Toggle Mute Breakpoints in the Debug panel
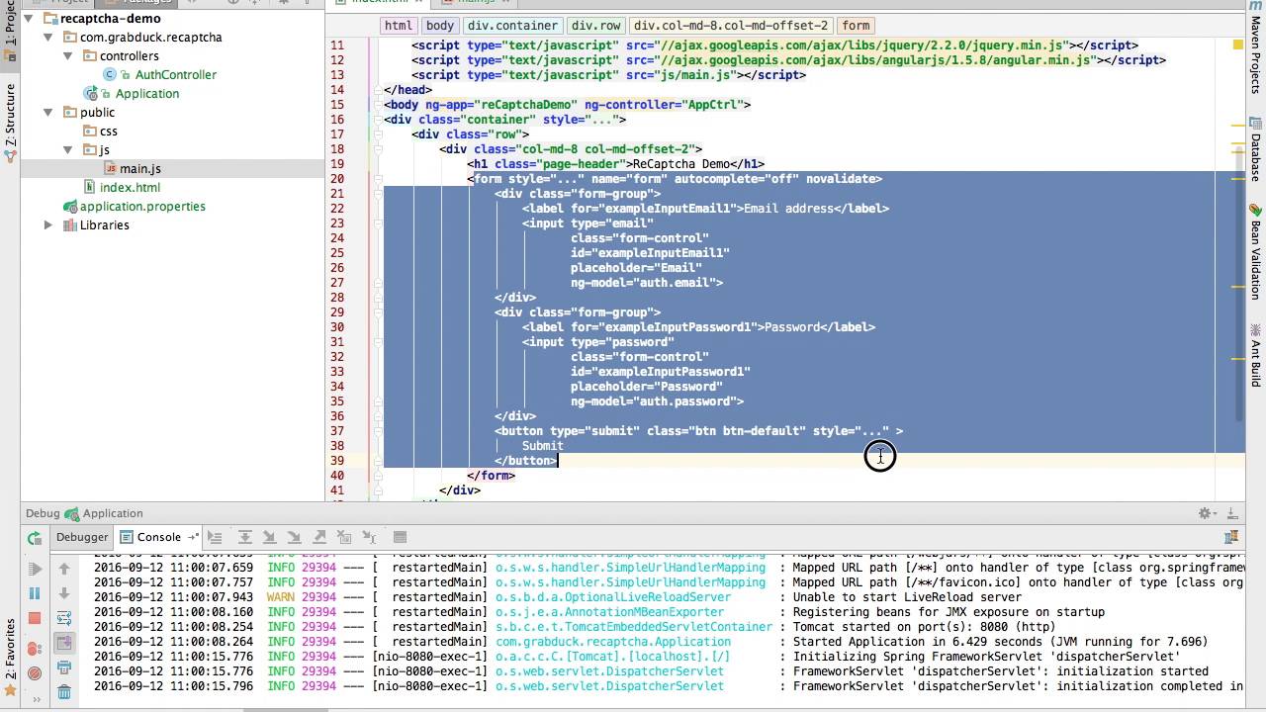The height and width of the screenshot is (712, 1266). 35,673
